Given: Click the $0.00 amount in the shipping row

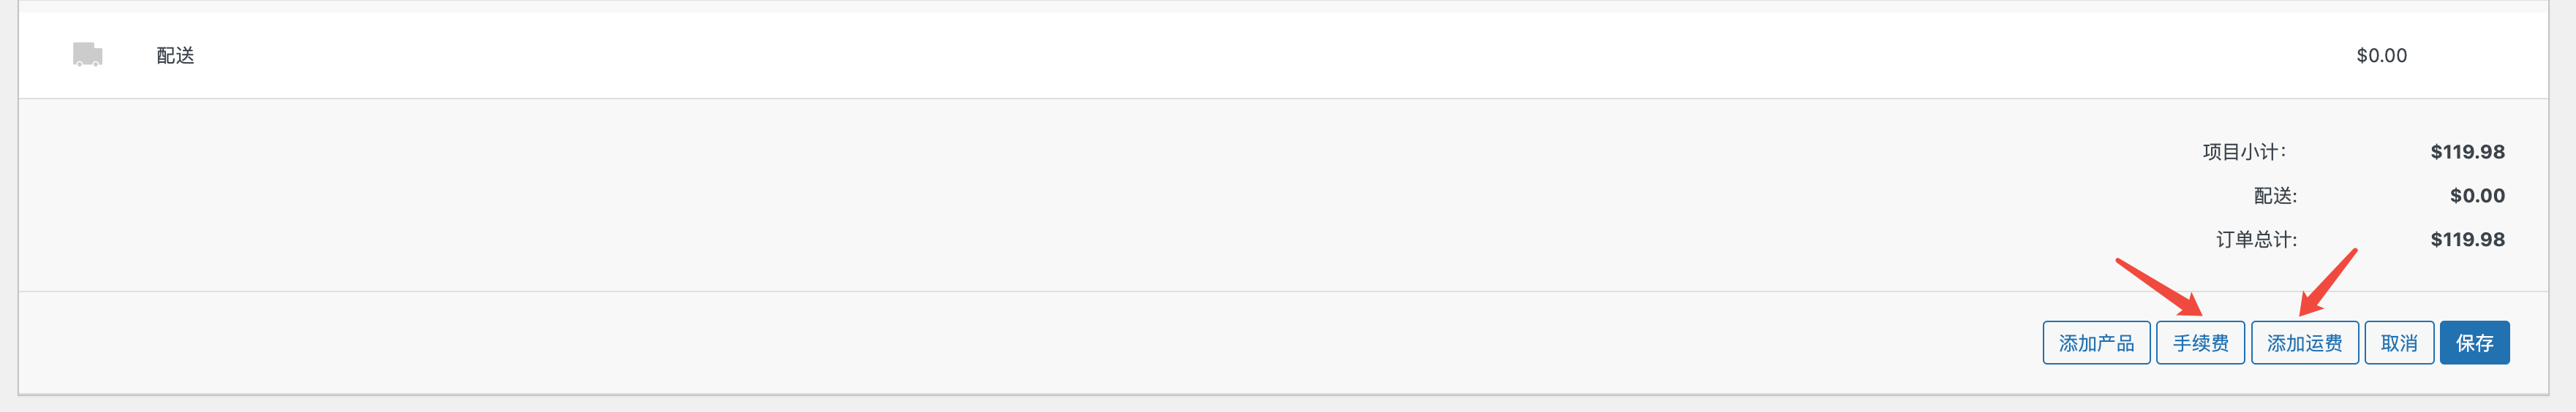Looking at the screenshot, I should (x=2381, y=56).
